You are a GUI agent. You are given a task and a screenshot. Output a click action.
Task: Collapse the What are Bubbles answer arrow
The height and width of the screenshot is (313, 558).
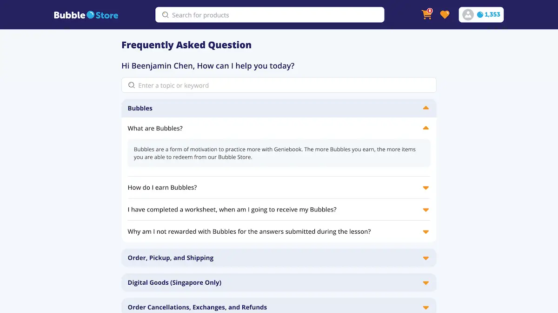[425, 128]
